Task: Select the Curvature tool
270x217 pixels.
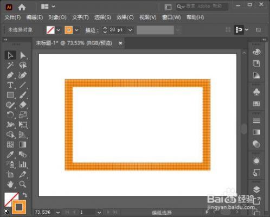Action: pos(23,75)
